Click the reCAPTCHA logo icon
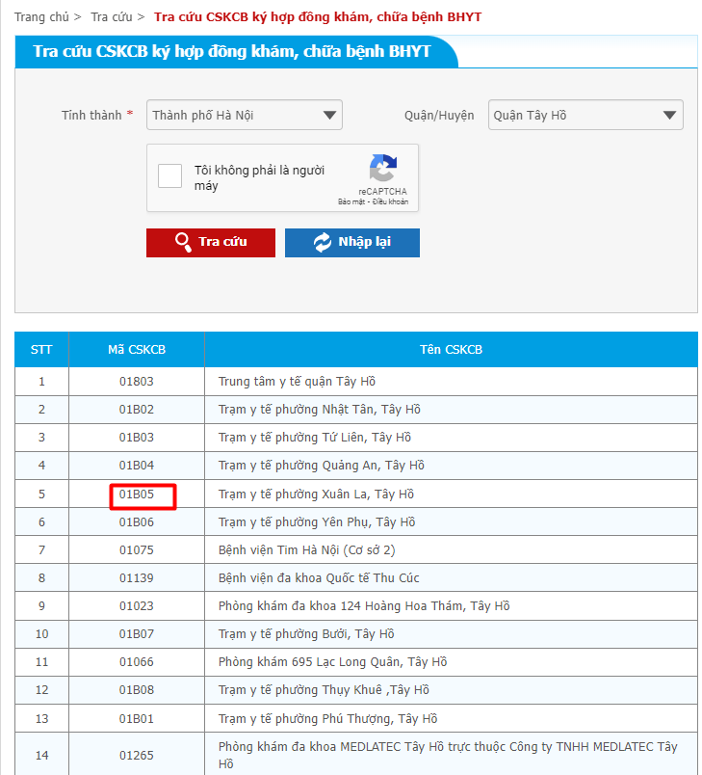 click(x=382, y=169)
